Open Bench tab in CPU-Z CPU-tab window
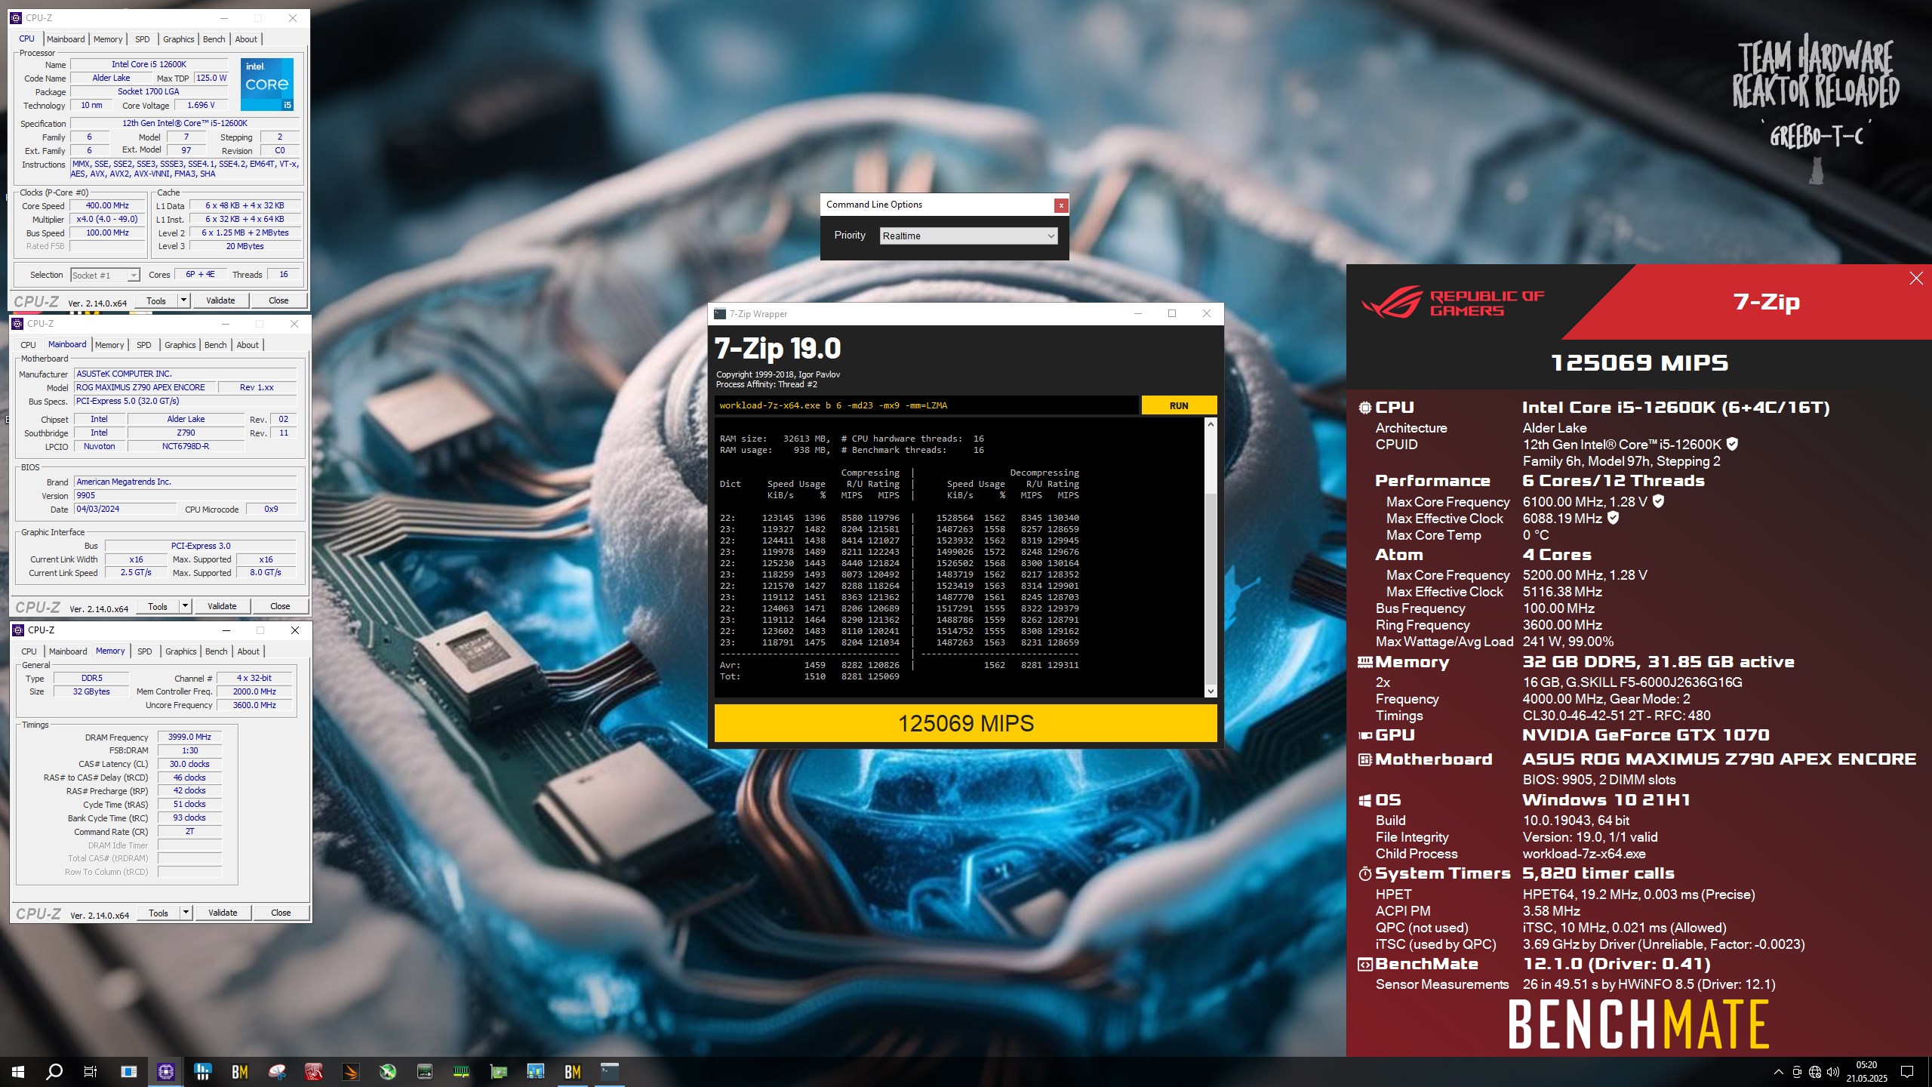Image resolution: width=1932 pixels, height=1087 pixels. (x=214, y=39)
